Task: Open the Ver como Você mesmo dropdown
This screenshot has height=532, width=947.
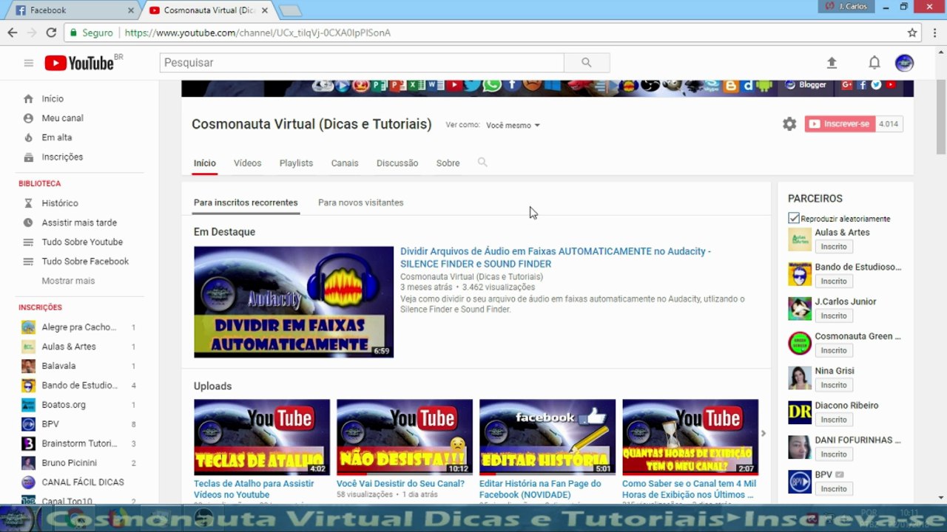Action: [513, 126]
